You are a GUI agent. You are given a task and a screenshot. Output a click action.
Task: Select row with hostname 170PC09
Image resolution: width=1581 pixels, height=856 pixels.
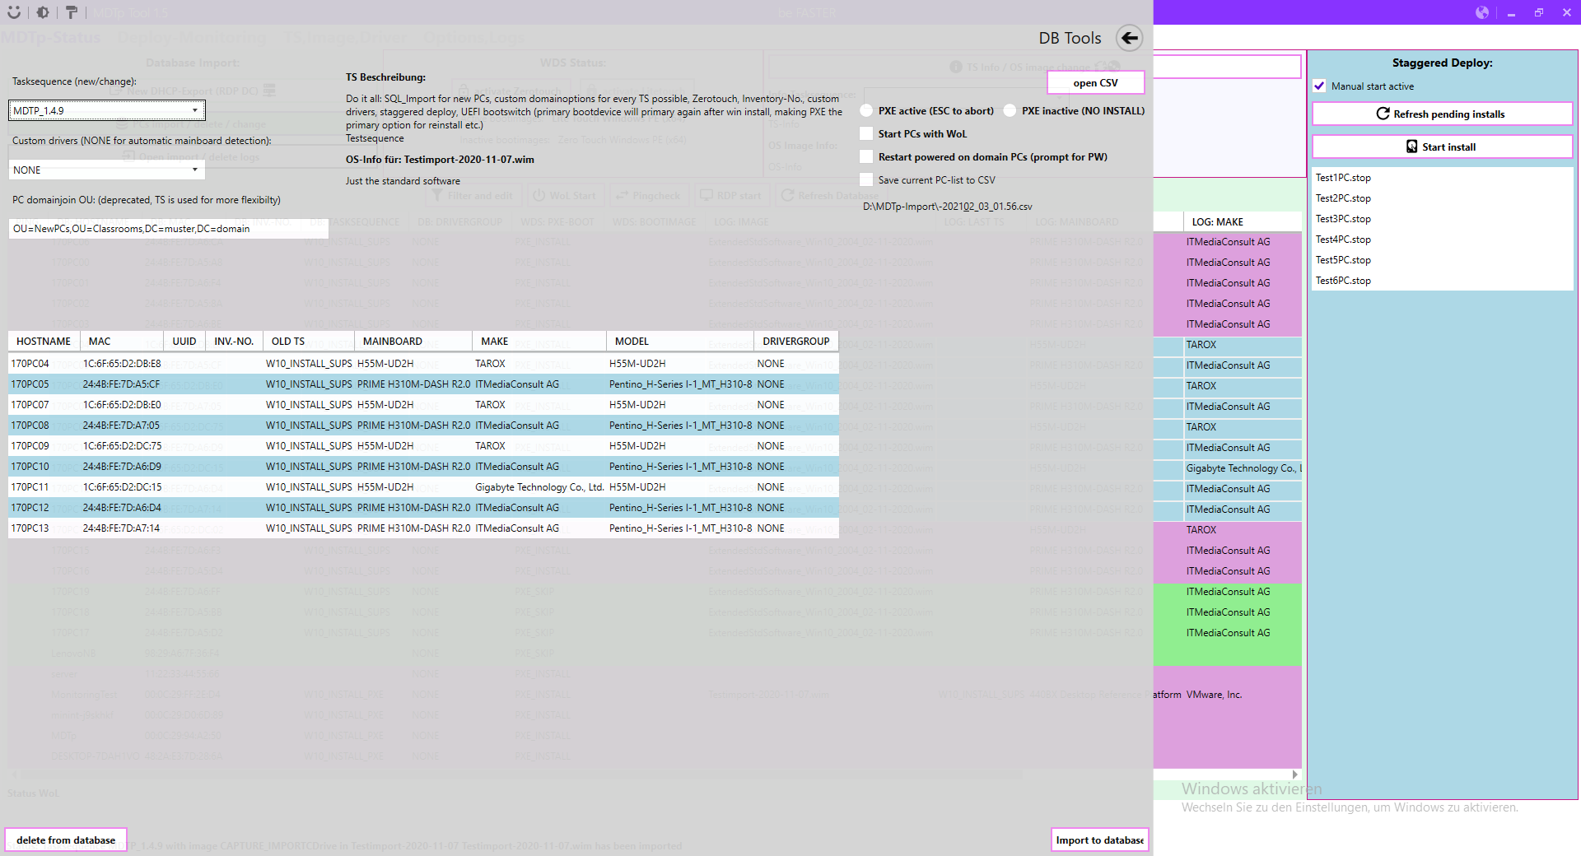pos(423,445)
